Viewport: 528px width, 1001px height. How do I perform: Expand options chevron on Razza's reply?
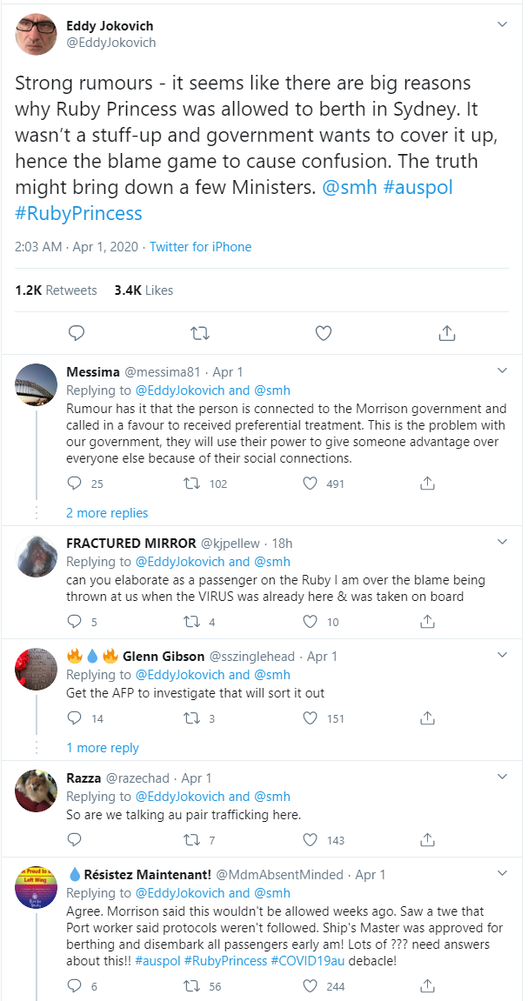click(x=502, y=777)
